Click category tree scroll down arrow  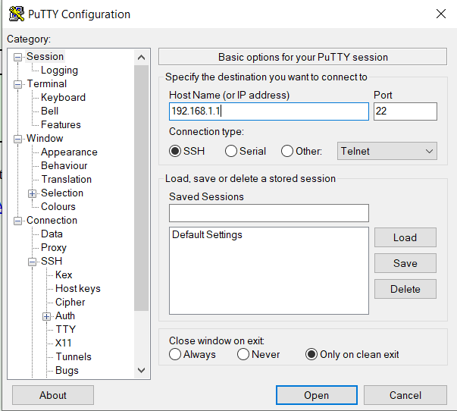tap(142, 371)
